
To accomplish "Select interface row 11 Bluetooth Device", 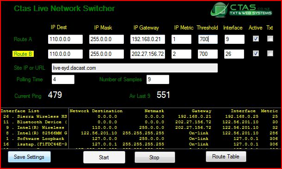I will coord(35,122).
